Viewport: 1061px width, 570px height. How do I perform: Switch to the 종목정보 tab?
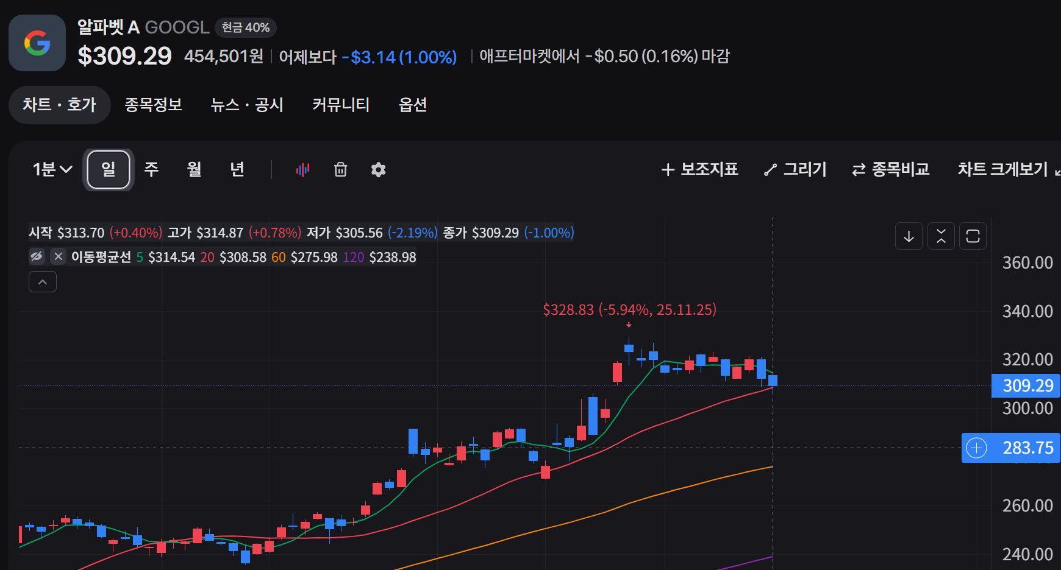pos(154,105)
